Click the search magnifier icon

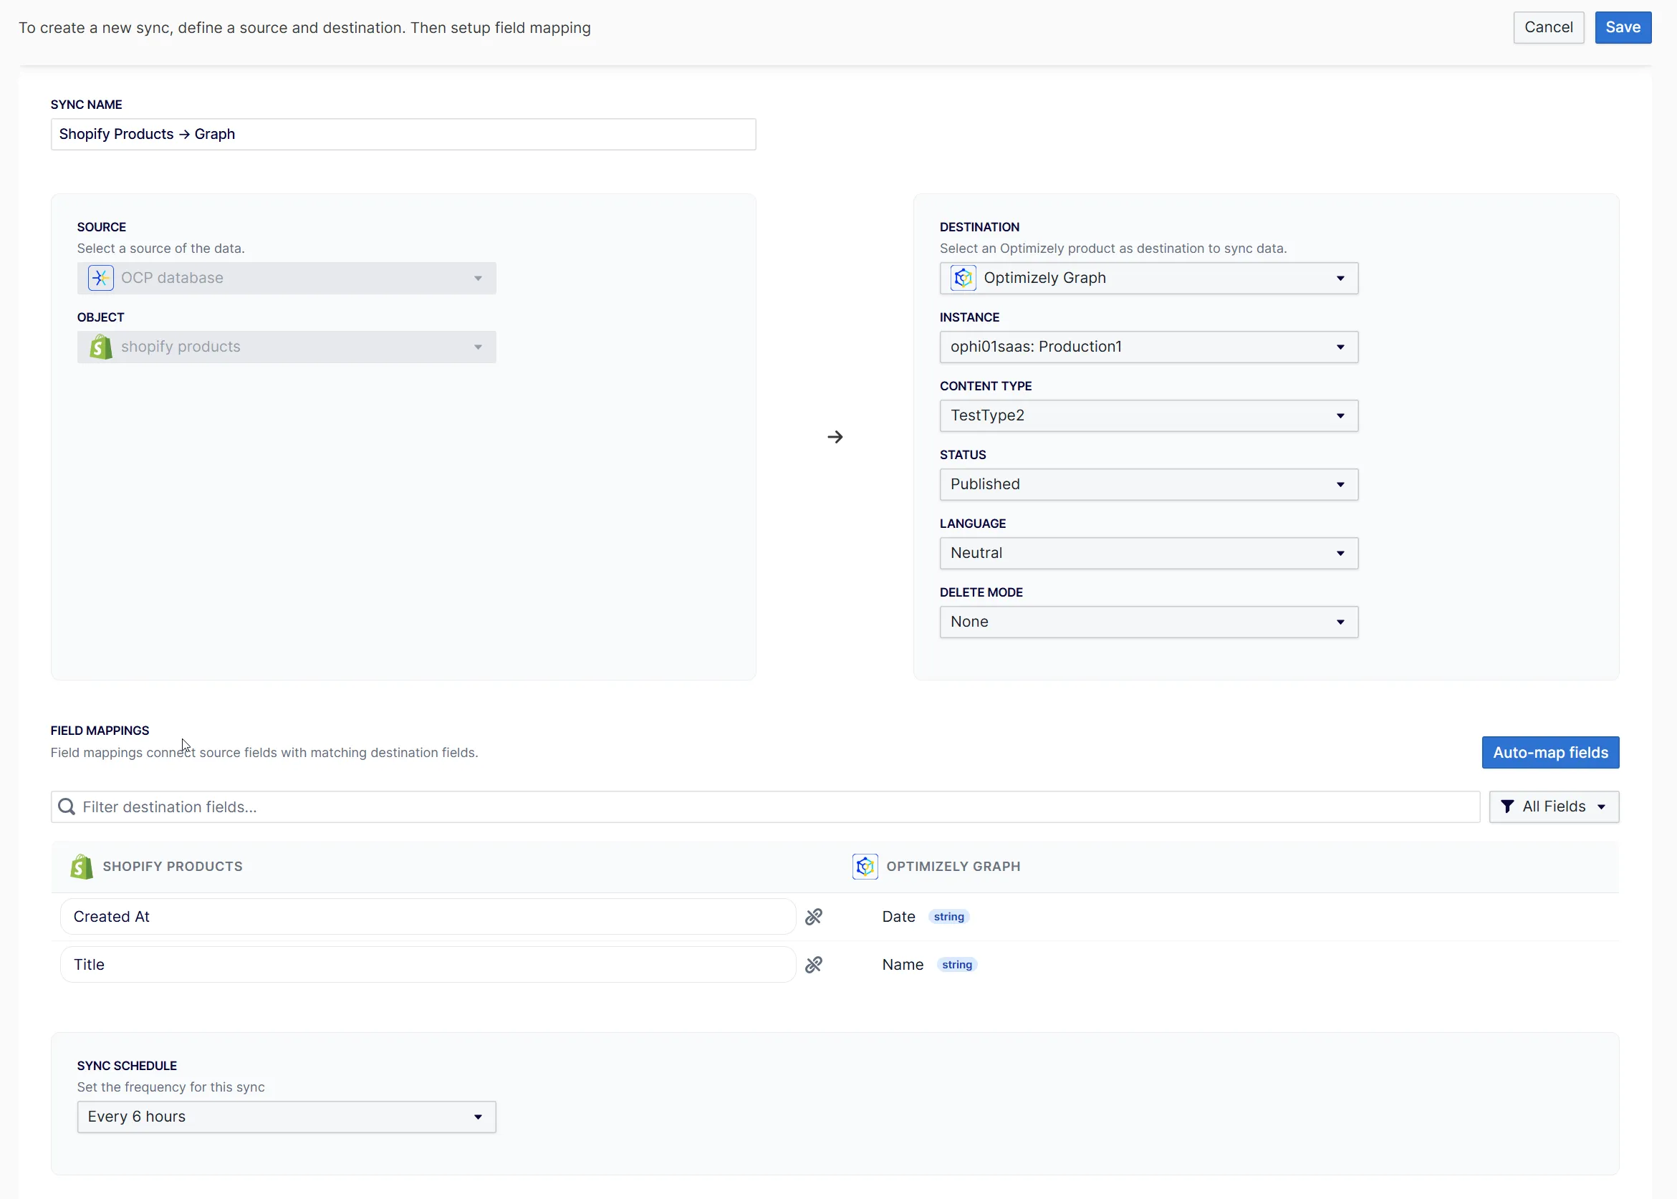point(67,807)
